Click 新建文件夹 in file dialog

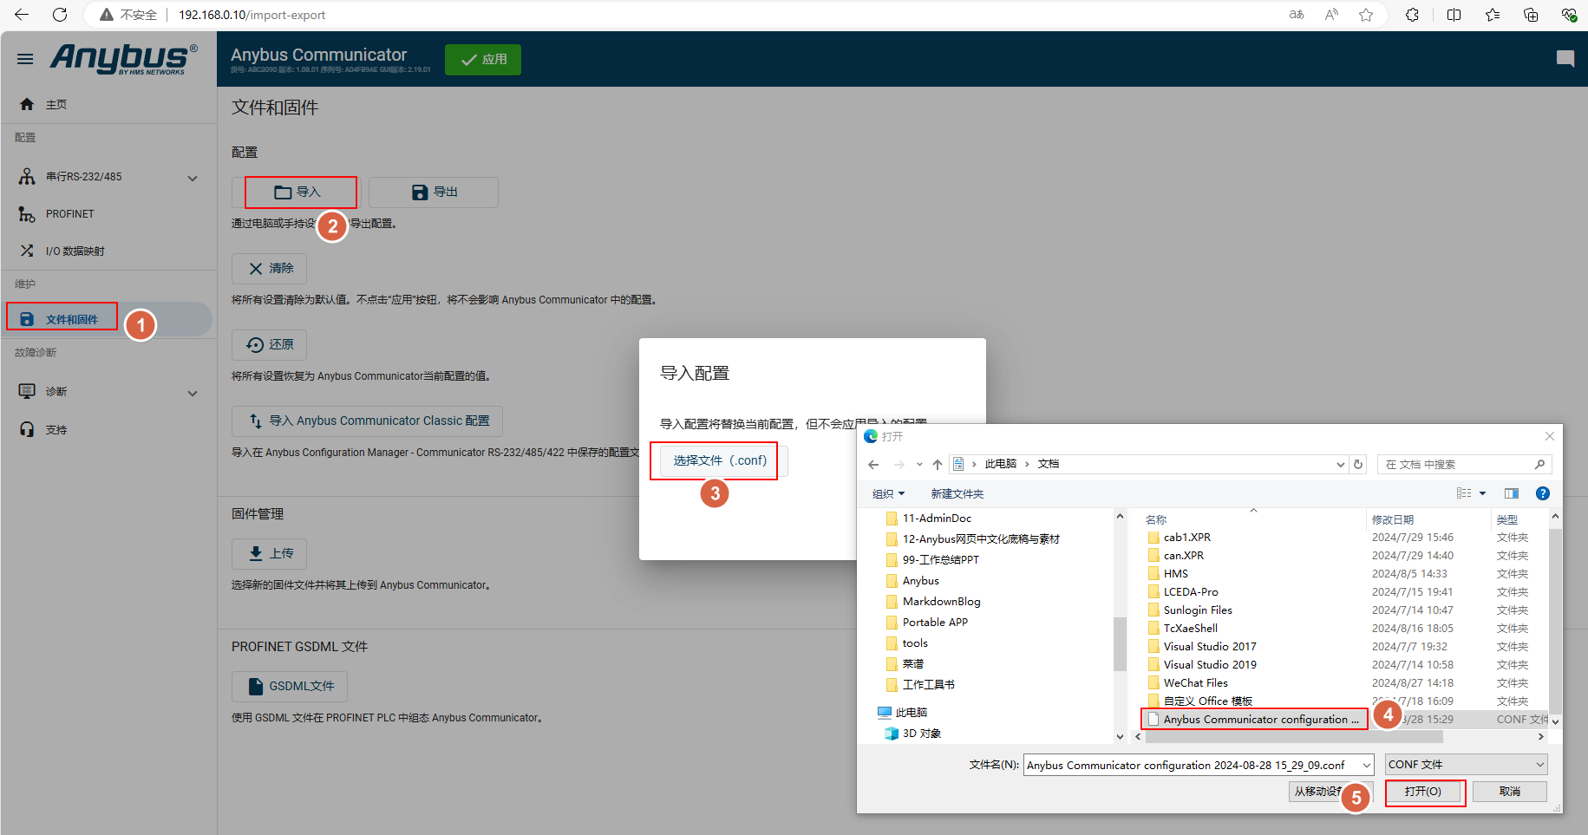(957, 493)
